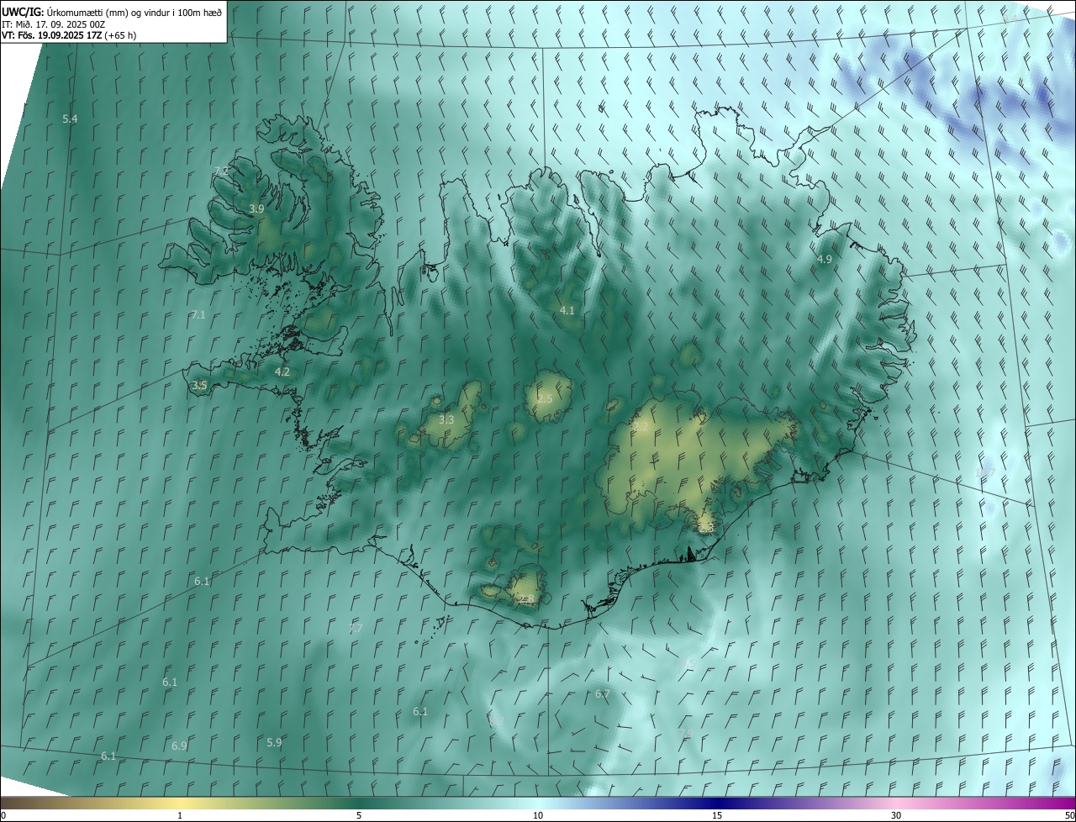Click the map value "6.7"
Image resolution: width=1076 pixels, height=822 pixels.
pyautogui.click(x=602, y=693)
